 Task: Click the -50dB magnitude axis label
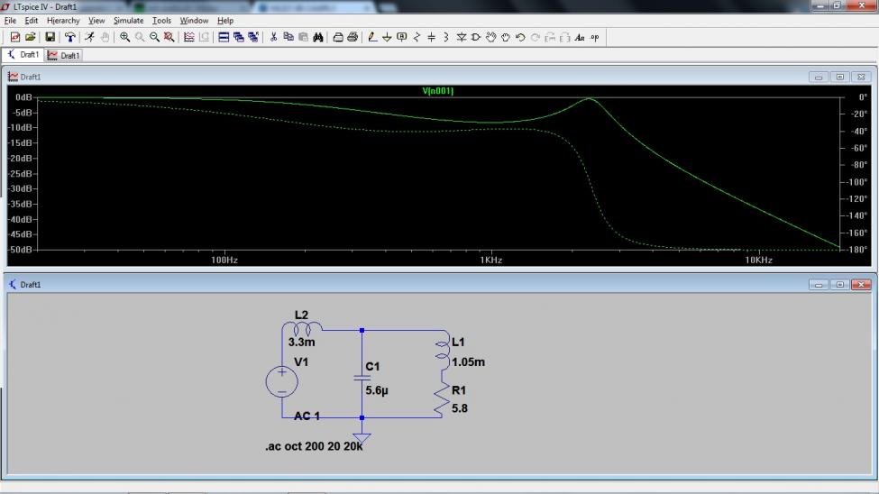point(22,250)
